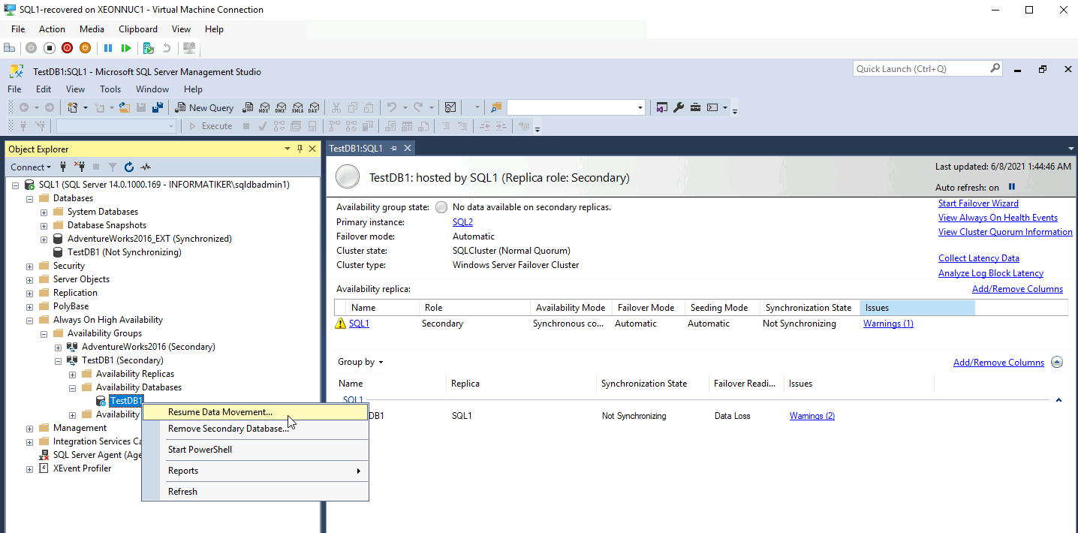Select AdventureWorks2016 (Secondary) availability group
This screenshot has height=533, width=1078.
(148, 347)
